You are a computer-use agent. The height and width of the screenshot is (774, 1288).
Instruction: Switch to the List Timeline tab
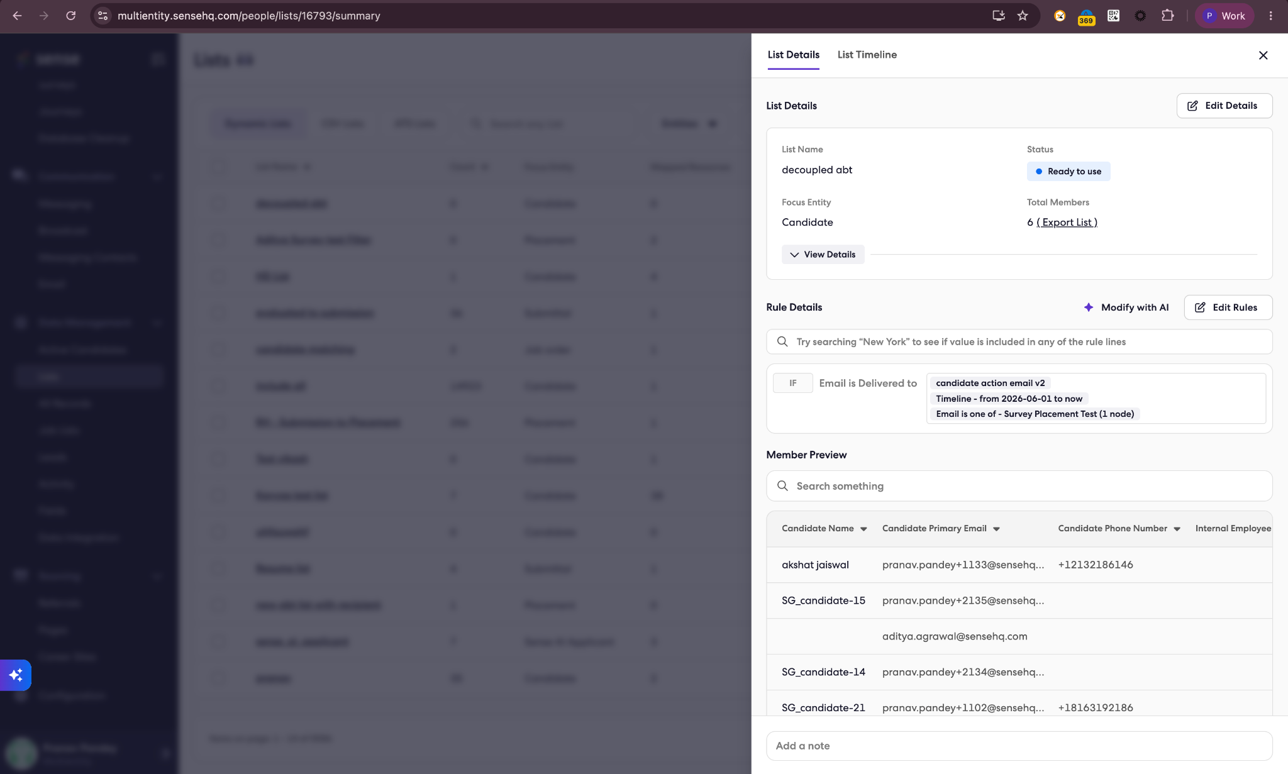(867, 55)
